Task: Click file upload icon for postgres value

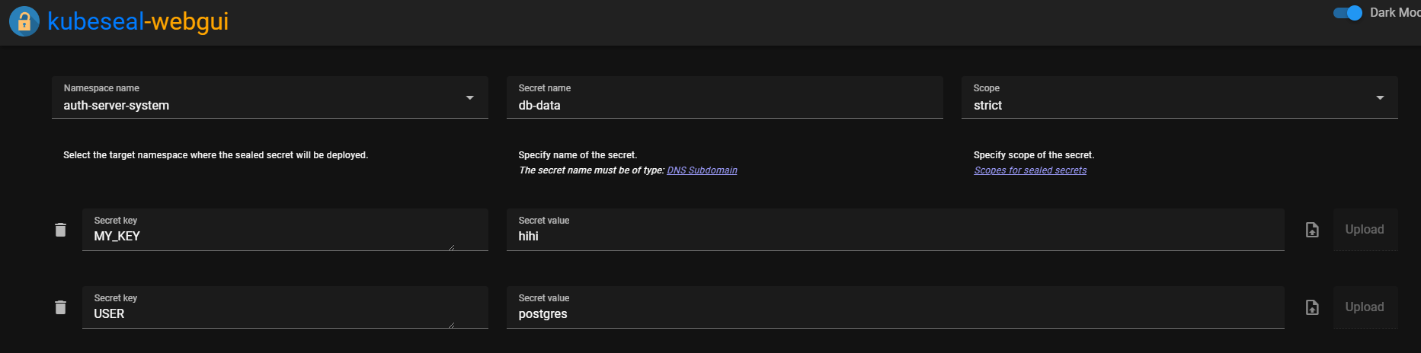Action: 1312,307
